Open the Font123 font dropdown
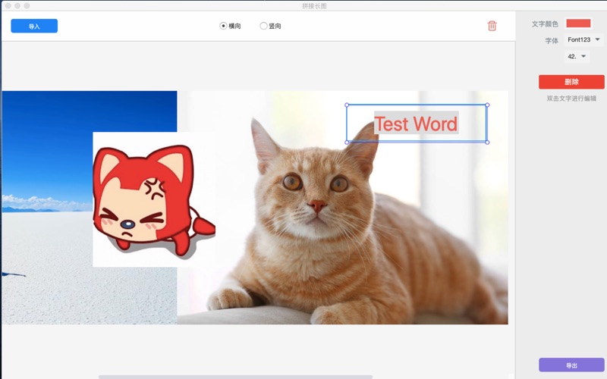This screenshot has height=379, width=607. tap(583, 39)
